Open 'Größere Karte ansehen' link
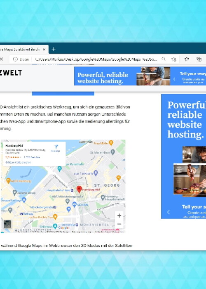Image resolution: width=206 pixels, height=289 pixels. coord(18,162)
